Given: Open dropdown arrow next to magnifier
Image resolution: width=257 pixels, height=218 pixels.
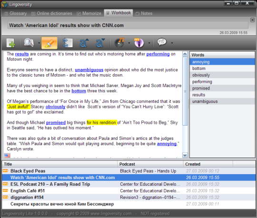Looking at the screenshot, I should (x=39, y=43).
